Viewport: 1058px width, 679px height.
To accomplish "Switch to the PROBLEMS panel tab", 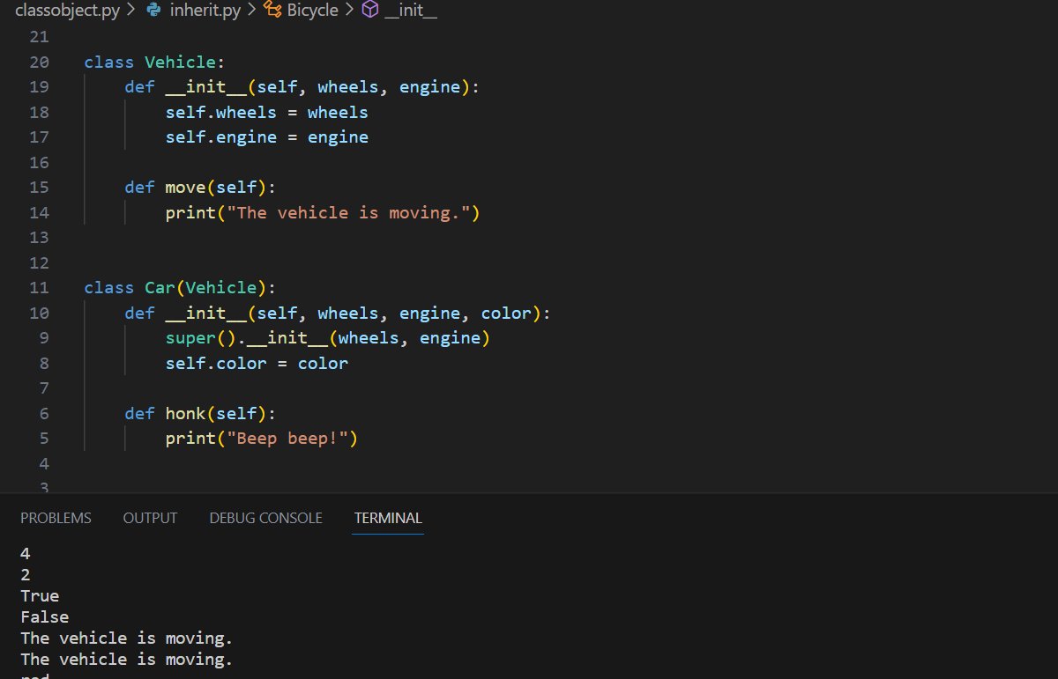I will point(56,518).
